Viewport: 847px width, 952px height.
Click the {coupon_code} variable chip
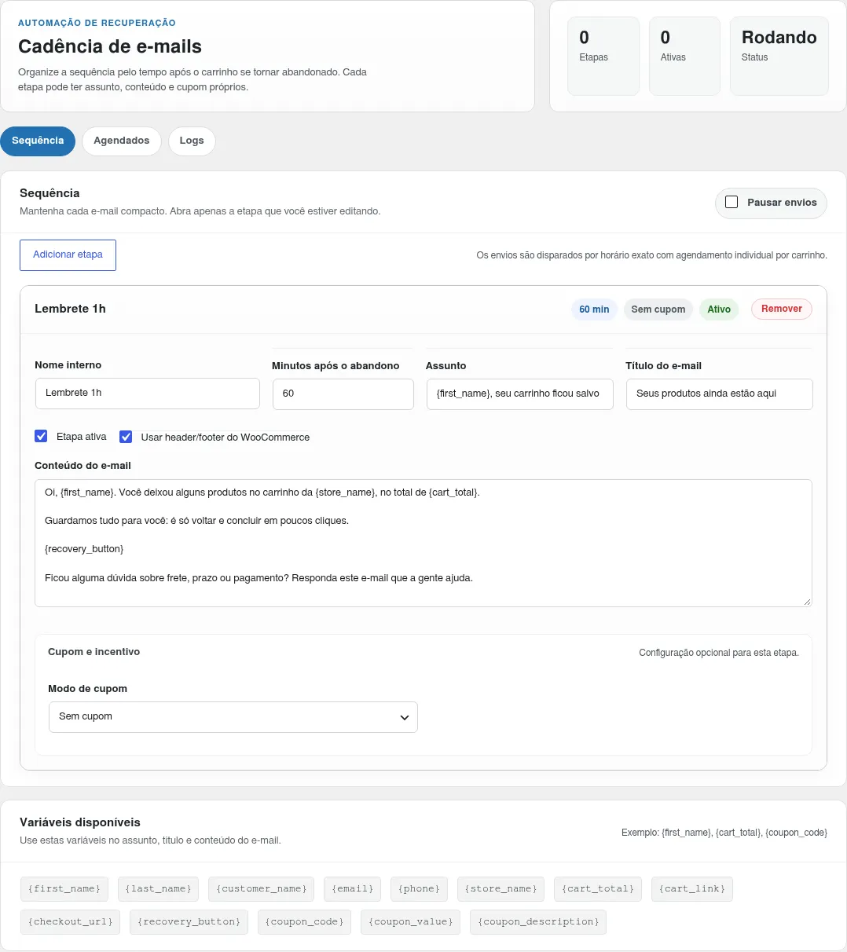(305, 921)
